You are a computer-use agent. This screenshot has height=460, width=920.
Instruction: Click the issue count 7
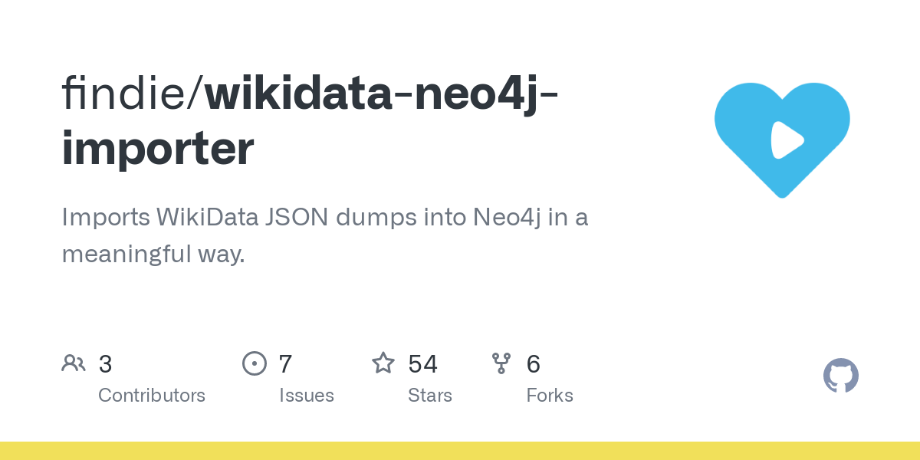(285, 364)
